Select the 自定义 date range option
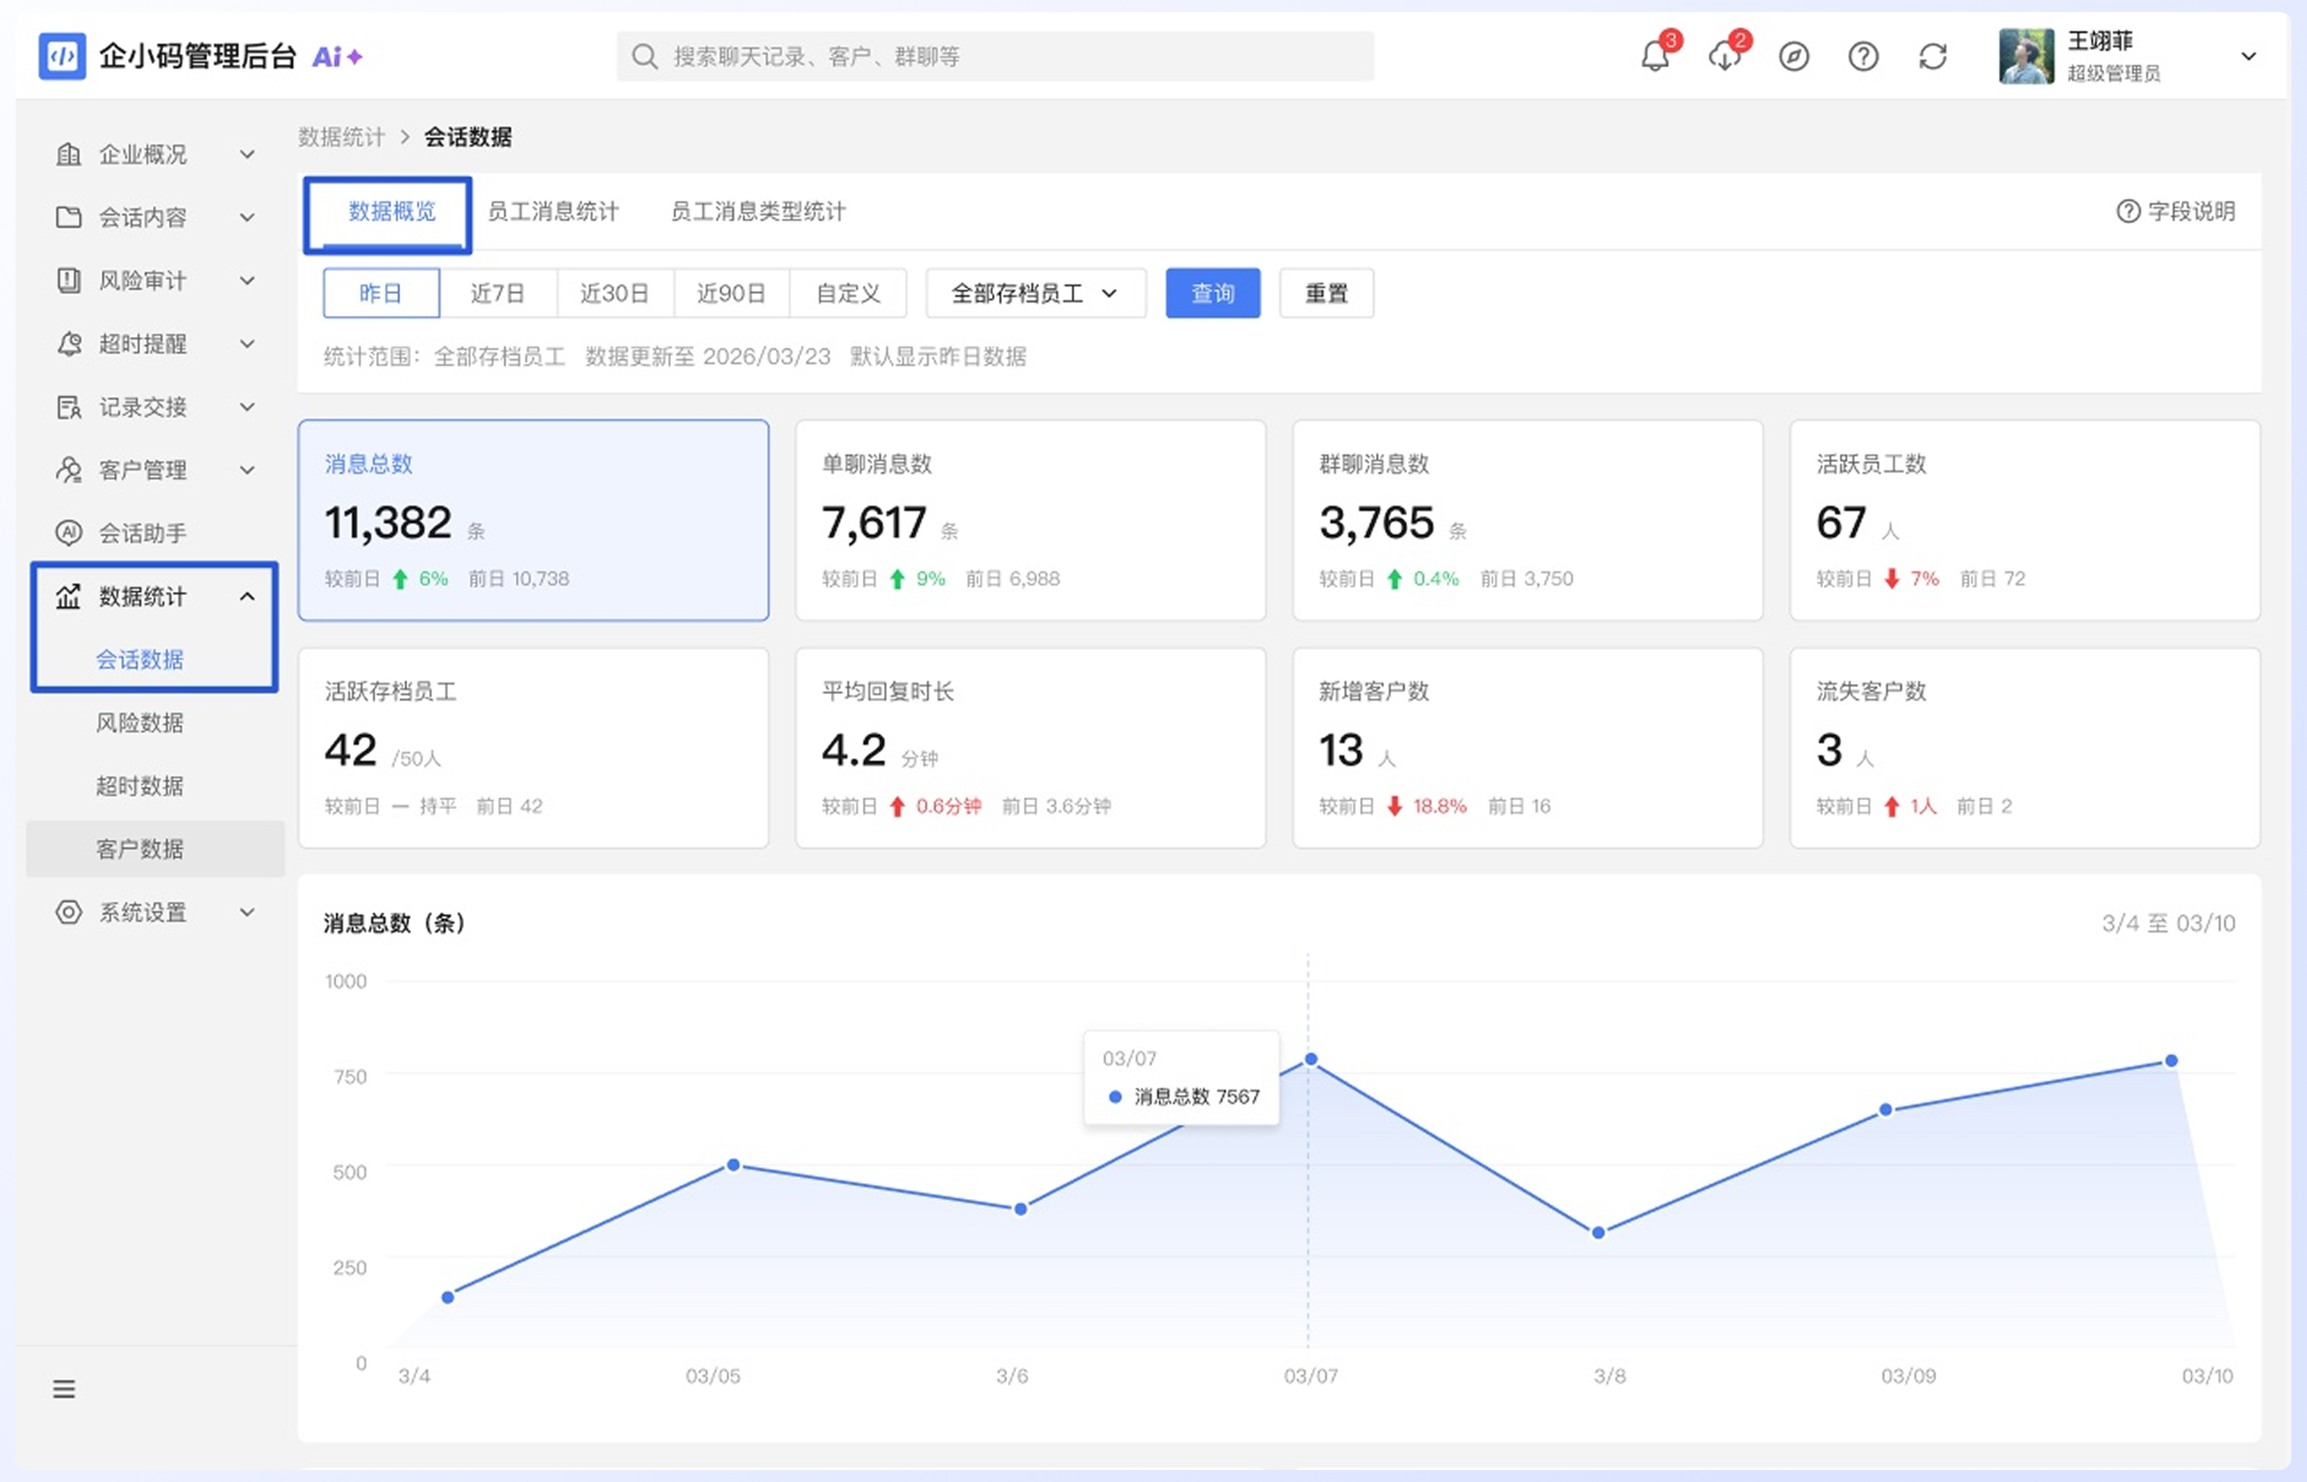 [848, 293]
